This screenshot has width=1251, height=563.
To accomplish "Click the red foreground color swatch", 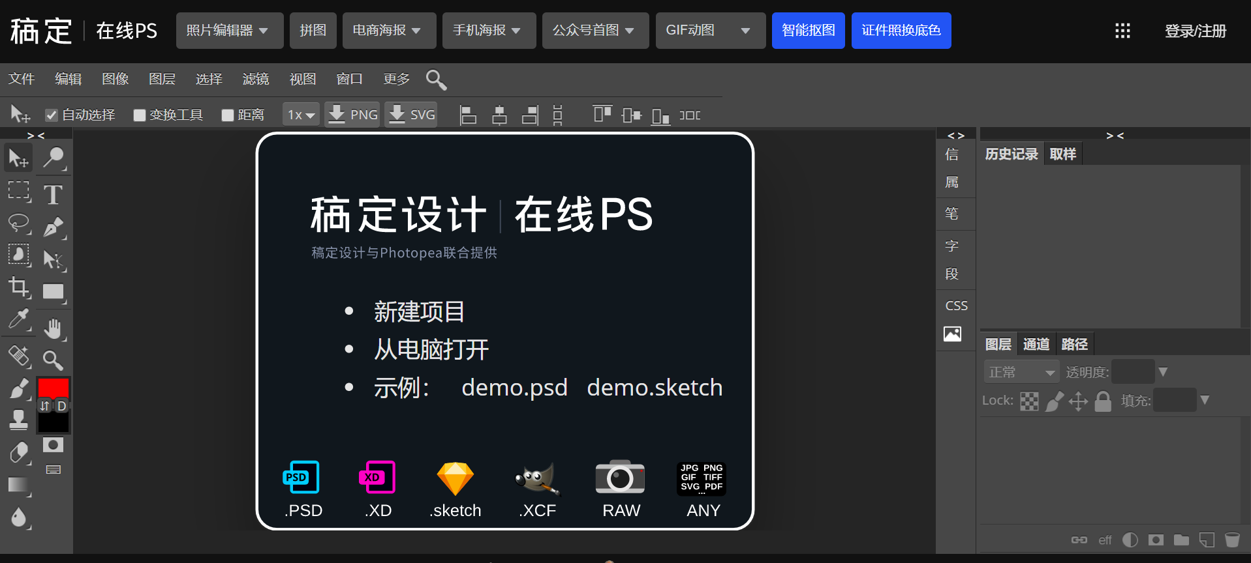I will tap(53, 387).
